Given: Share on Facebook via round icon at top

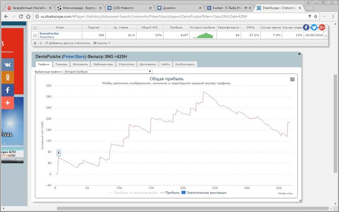Looking at the screenshot, I should click(306, 27).
